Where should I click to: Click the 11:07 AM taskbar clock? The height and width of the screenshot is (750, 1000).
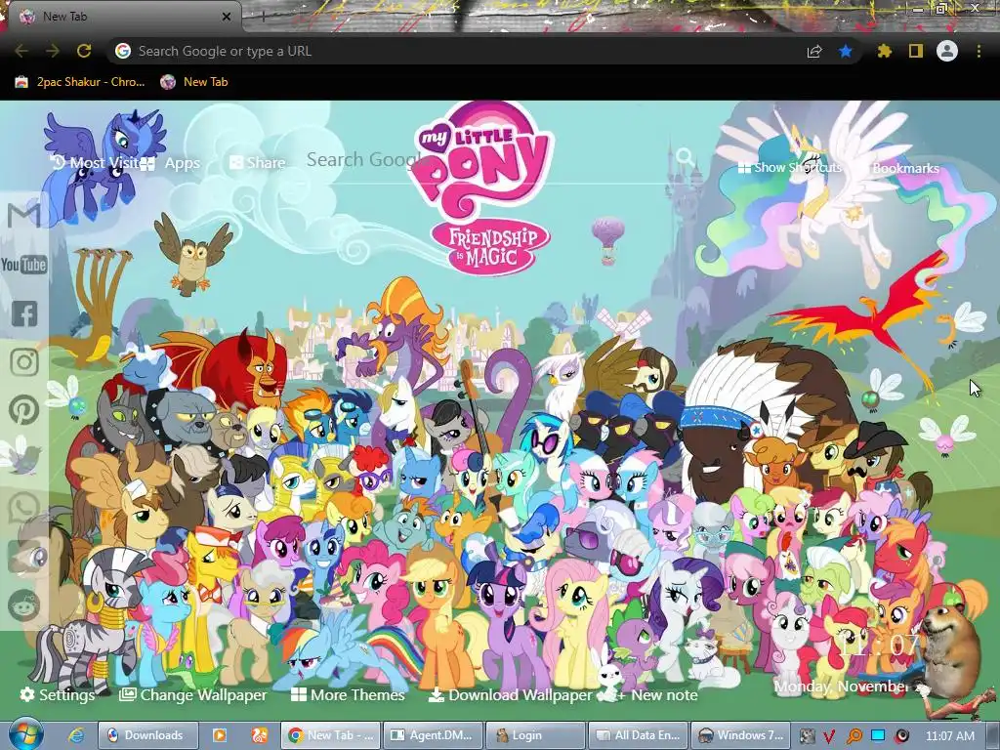tap(949, 736)
